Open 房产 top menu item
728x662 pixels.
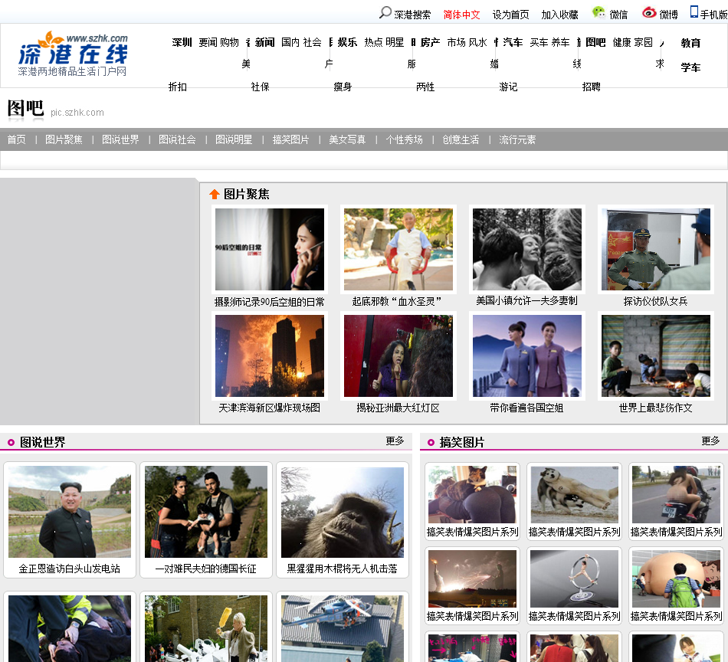point(431,43)
